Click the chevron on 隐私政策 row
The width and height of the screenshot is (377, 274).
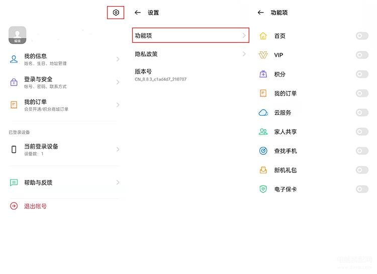point(244,54)
